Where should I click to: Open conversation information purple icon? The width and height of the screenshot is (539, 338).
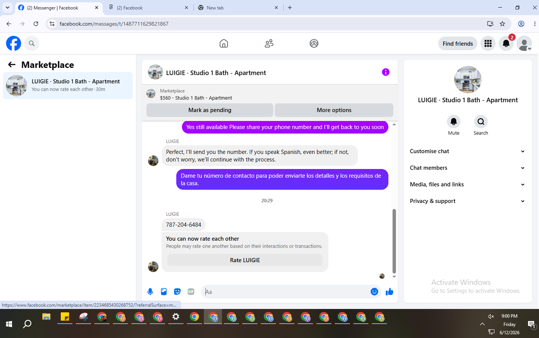tap(385, 72)
